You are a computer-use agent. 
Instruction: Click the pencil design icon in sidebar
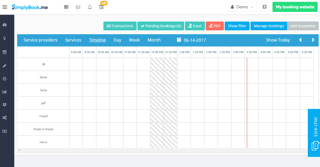5,65
